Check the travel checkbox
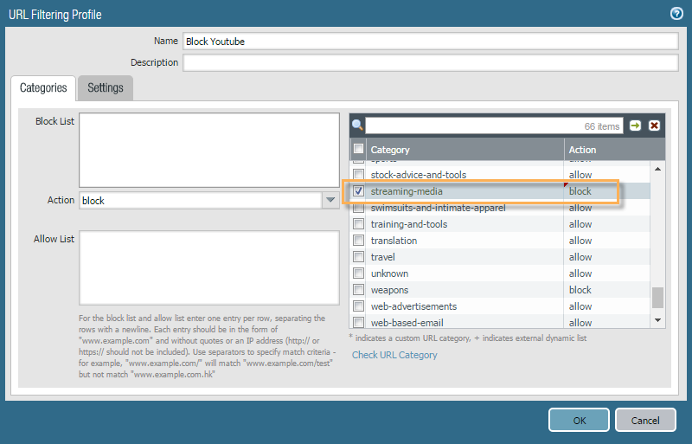This screenshot has height=444, width=692. pos(358,256)
